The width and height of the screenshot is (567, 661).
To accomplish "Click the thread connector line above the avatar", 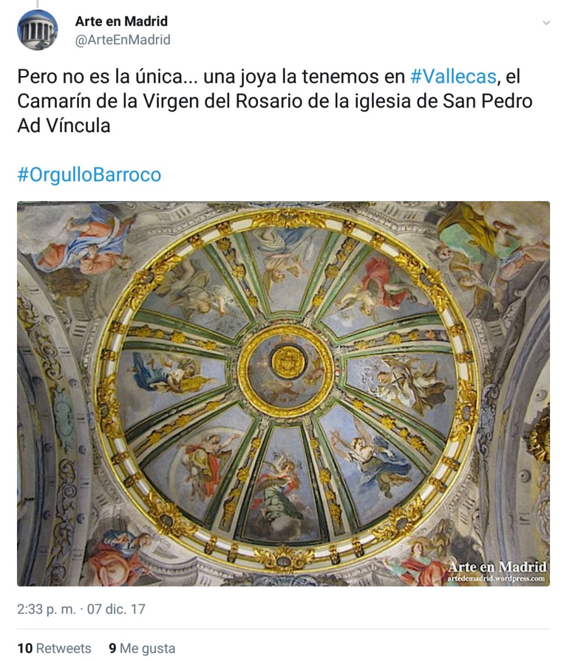I will (x=37, y=4).
